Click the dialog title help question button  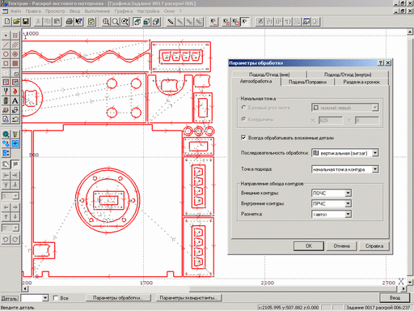pyautogui.click(x=380, y=62)
